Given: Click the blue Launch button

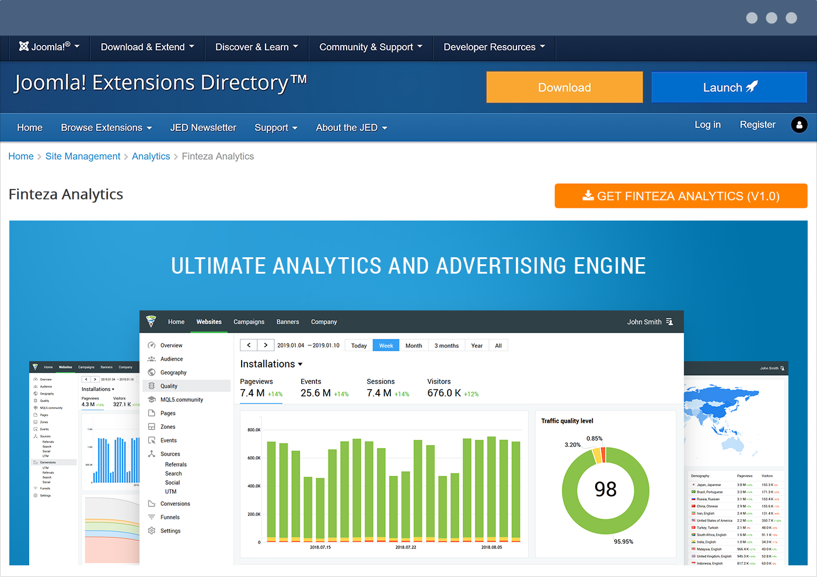Looking at the screenshot, I should pyautogui.click(x=729, y=88).
